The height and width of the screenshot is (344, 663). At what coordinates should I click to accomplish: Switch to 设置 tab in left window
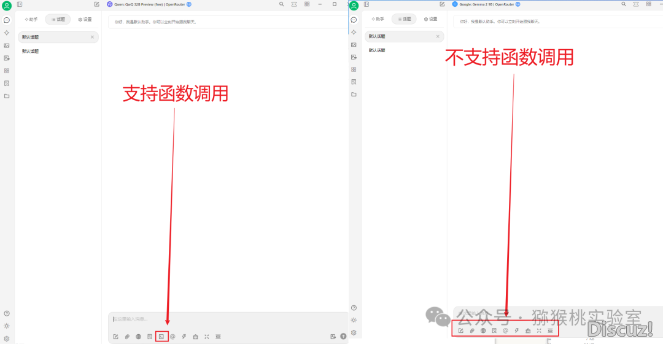(85, 20)
